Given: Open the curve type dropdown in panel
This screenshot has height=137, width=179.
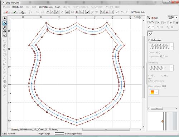Looking at the screenshot, I should pos(153,27).
